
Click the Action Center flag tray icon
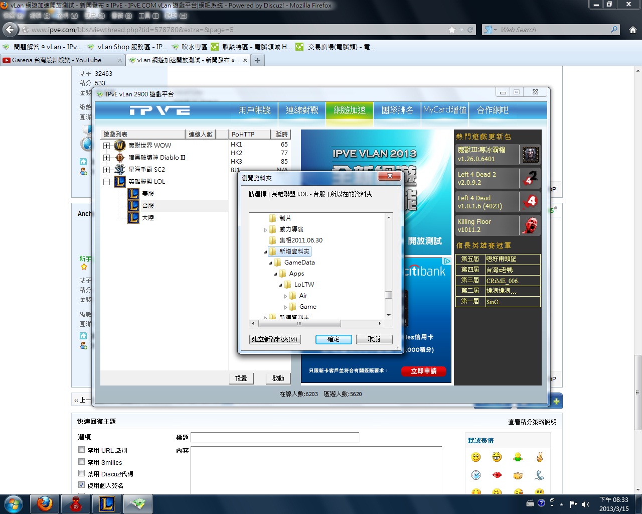click(x=574, y=504)
